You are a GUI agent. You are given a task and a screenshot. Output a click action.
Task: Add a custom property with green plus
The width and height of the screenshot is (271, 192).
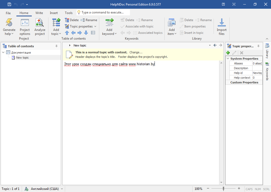228,53
